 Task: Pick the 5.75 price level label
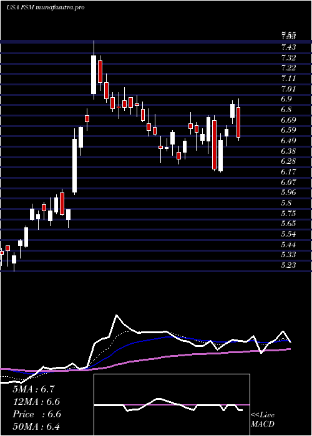pyautogui.click(x=288, y=213)
